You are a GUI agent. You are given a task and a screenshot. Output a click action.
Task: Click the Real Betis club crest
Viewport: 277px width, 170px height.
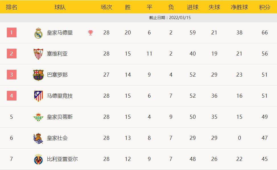38,117
